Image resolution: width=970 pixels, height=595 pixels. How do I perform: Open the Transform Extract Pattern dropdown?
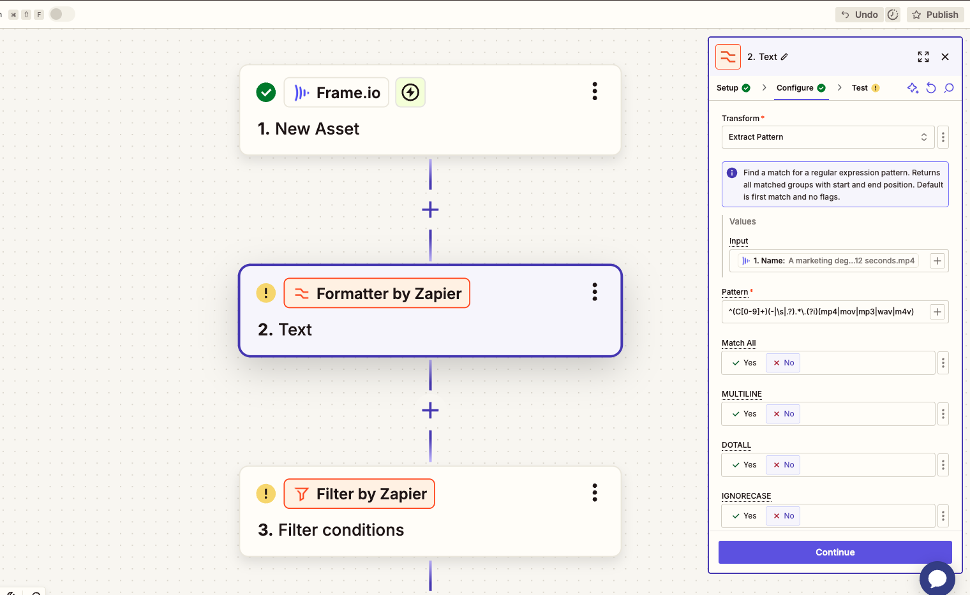tap(828, 137)
